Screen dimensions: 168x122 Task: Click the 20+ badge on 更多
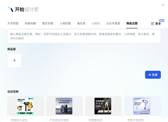162,21
